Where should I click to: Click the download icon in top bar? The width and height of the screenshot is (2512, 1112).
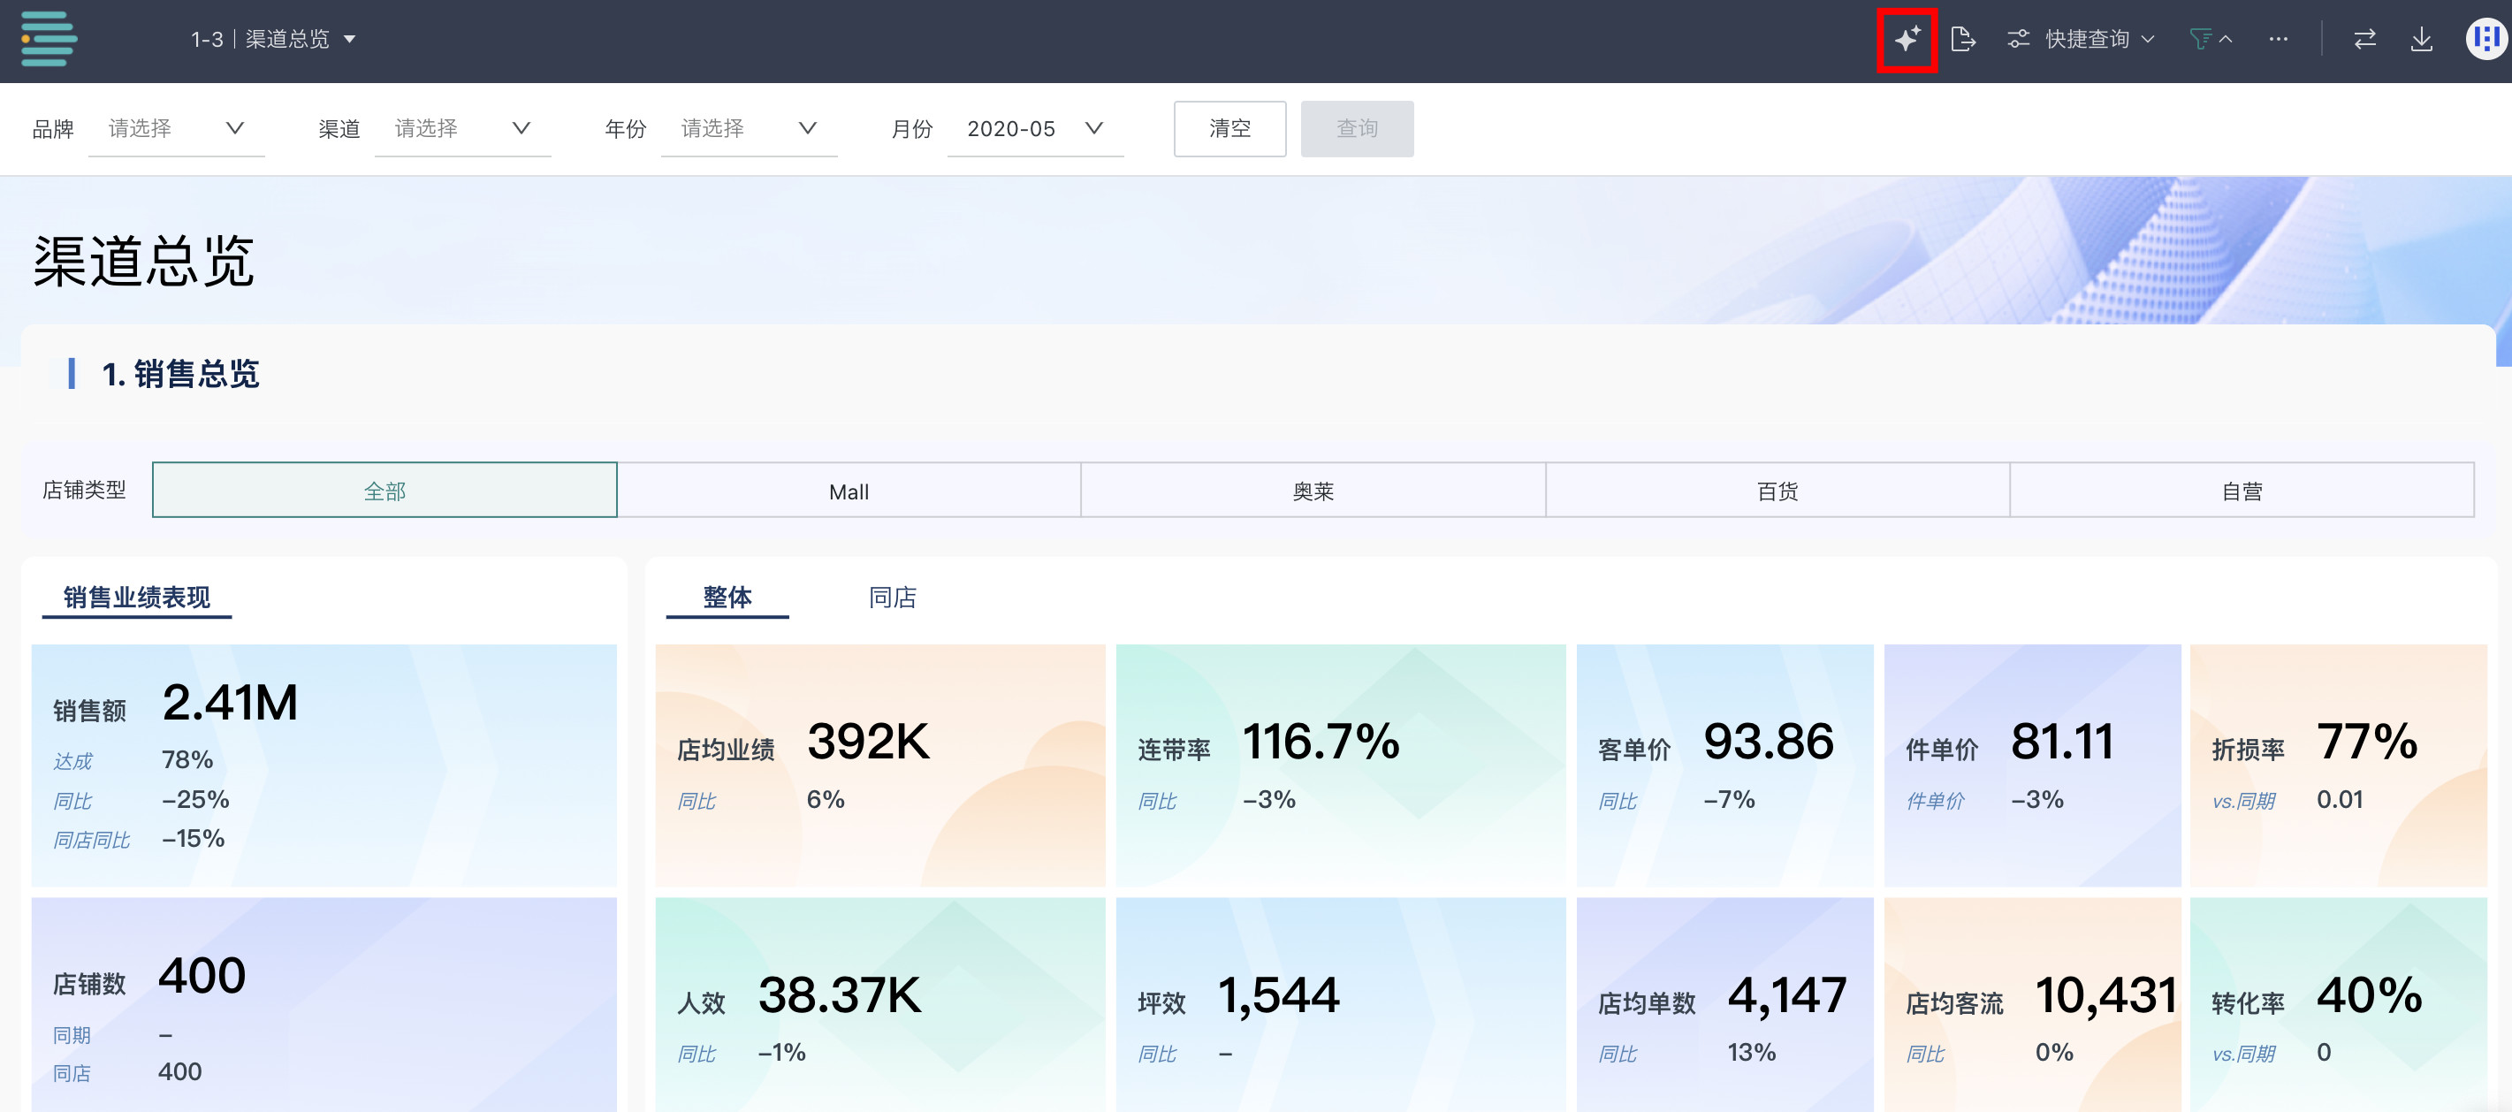click(2421, 39)
